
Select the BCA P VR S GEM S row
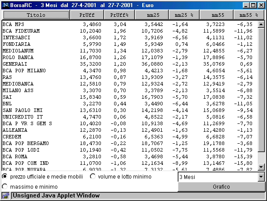[130, 123]
